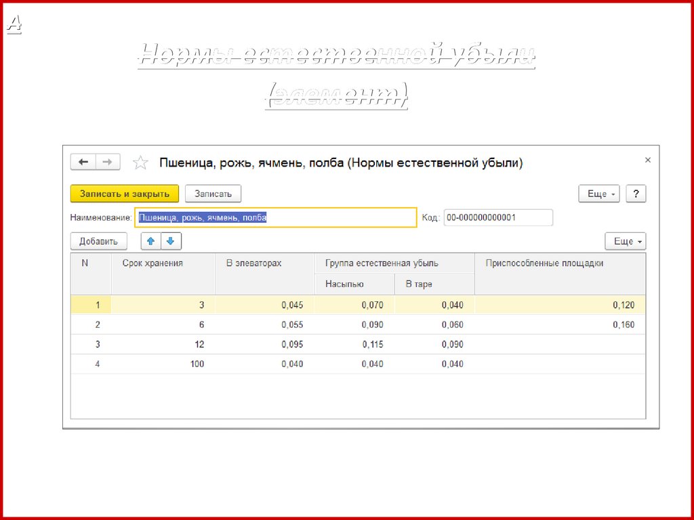Image resolution: width=694 pixels, height=520 pixels.
Task: Select the 0,160 cell in row 2
Action: point(623,325)
